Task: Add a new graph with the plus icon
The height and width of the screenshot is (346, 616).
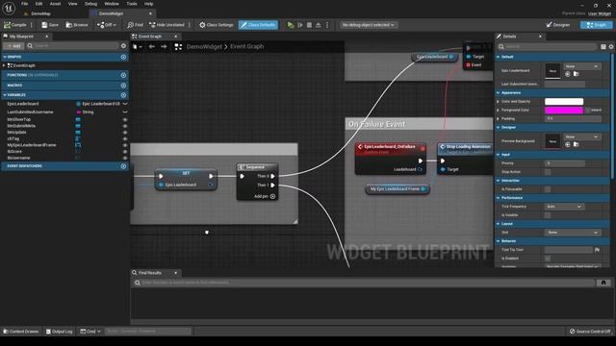Action: pyautogui.click(x=123, y=57)
